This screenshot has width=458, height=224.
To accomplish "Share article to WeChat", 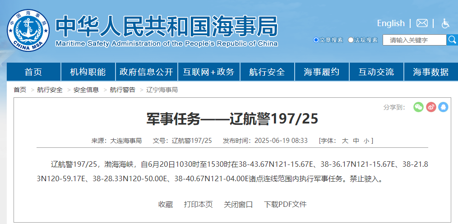I will 418,107.
